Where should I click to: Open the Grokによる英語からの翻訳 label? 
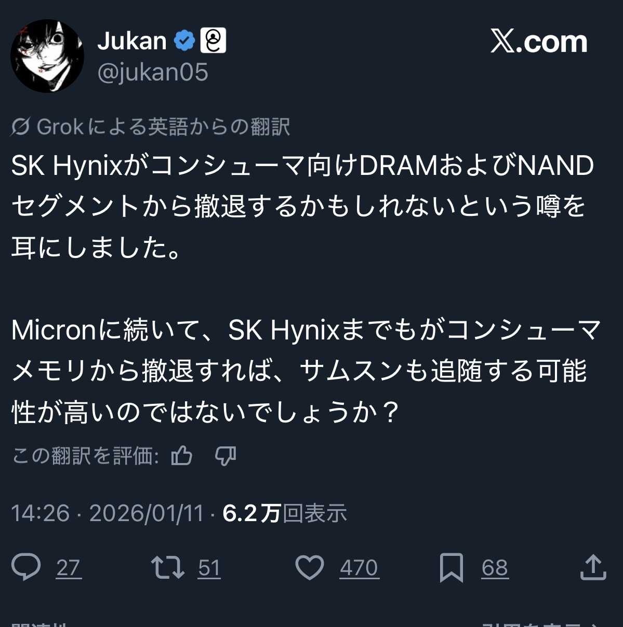163,127
